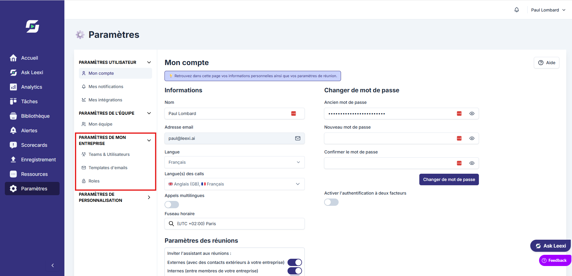Click search icon in Fuseau horaire field
The image size is (572, 276).
pyautogui.click(x=171, y=224)
